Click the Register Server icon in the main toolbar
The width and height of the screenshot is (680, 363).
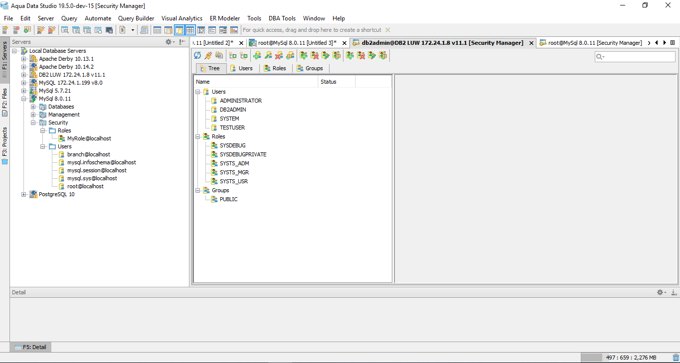pos(5,30)
